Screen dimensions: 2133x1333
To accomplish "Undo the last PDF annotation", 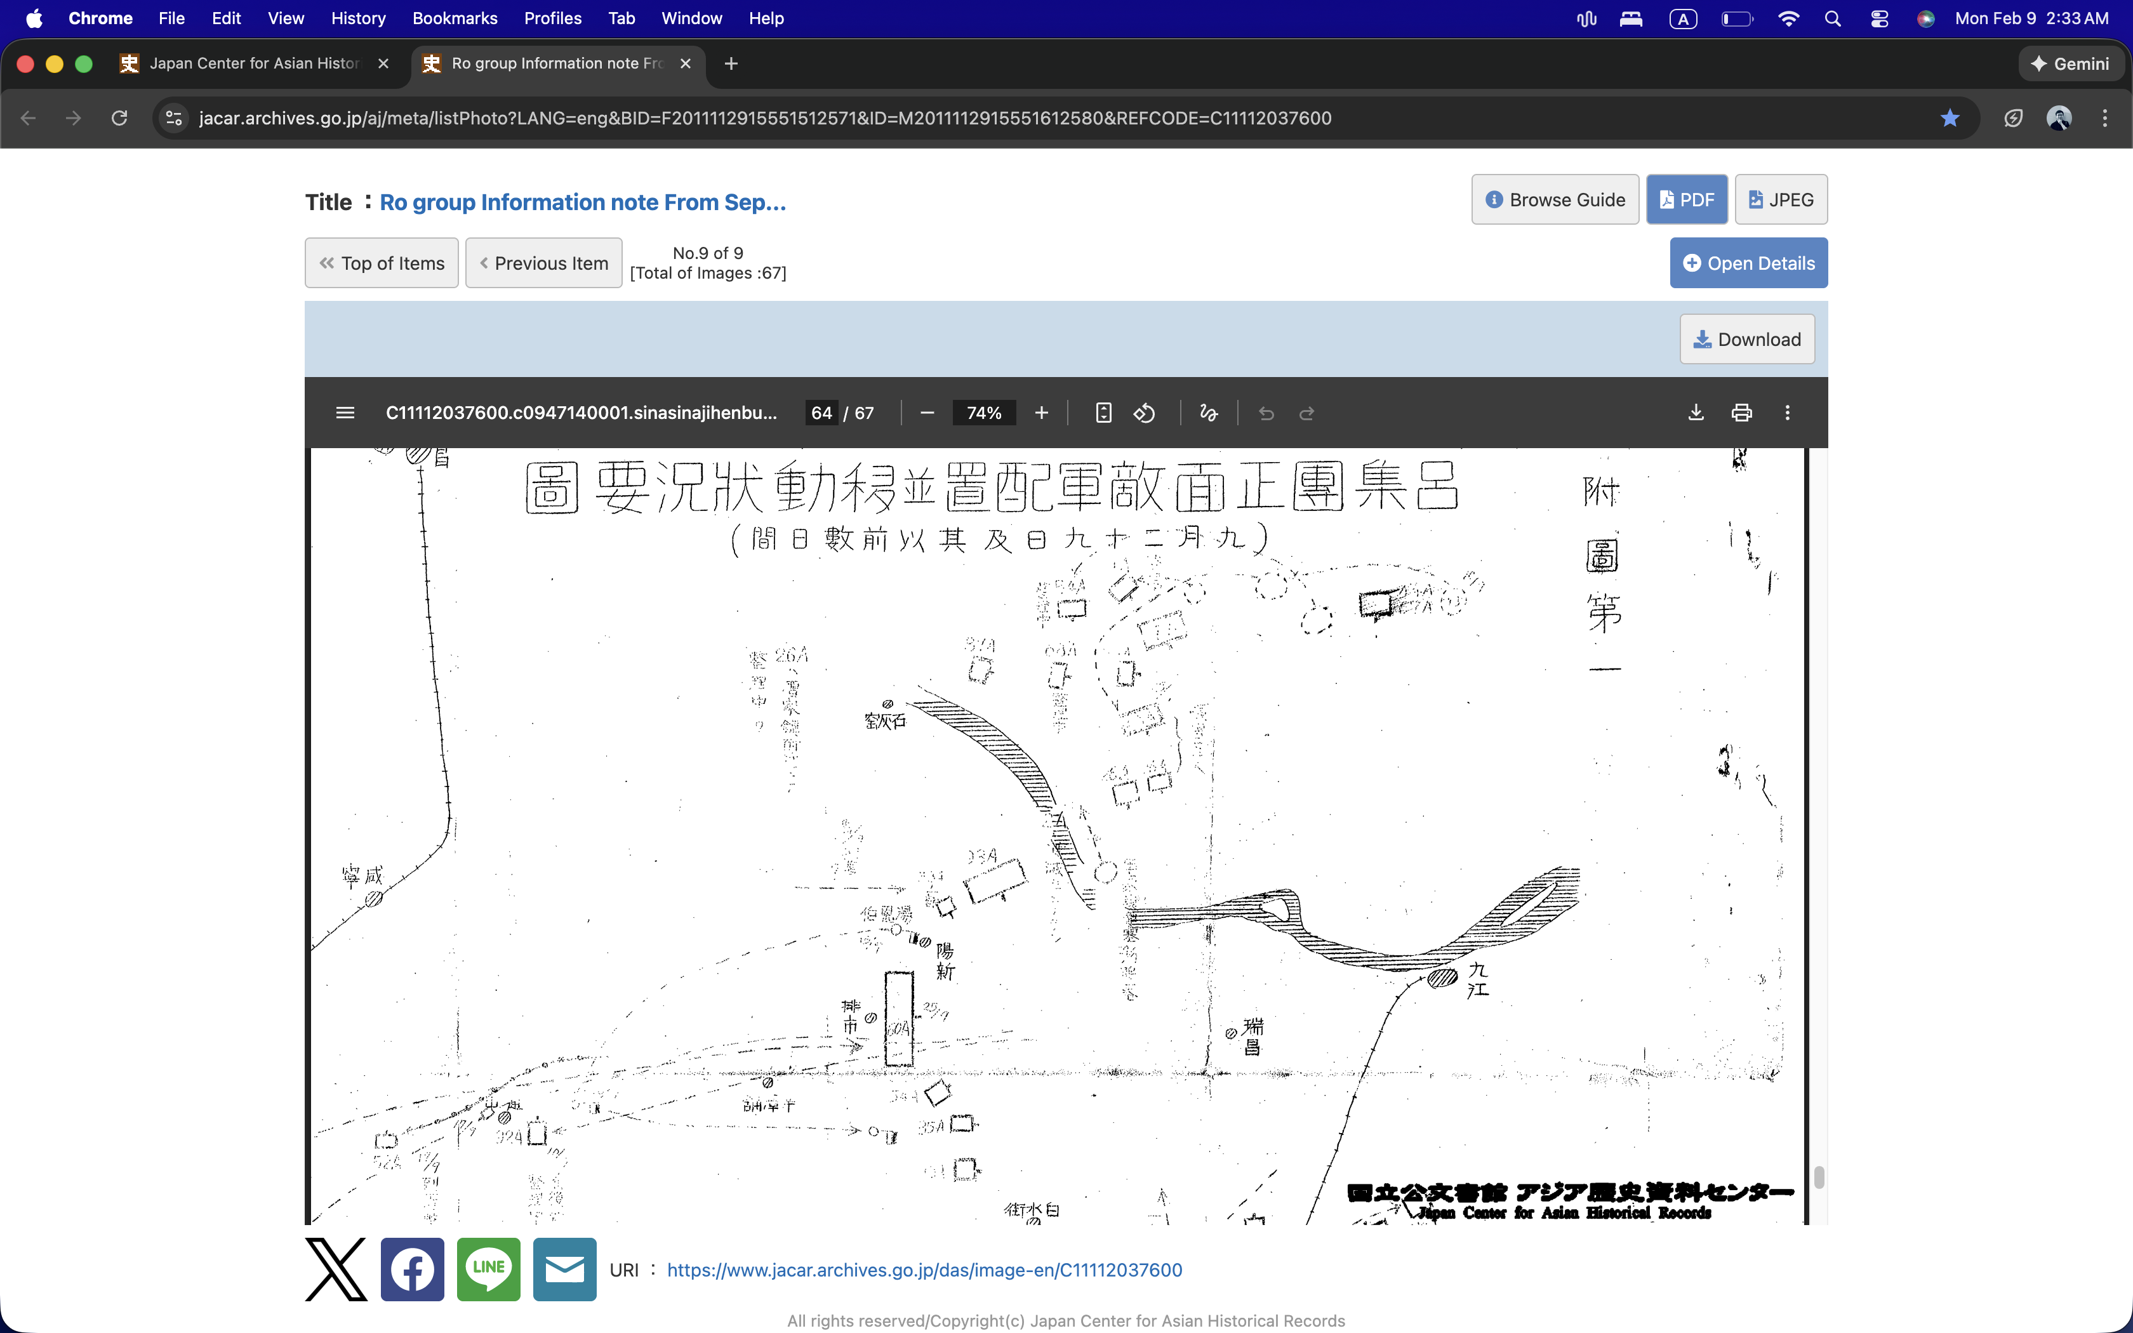I will [x=1266, y=413].
